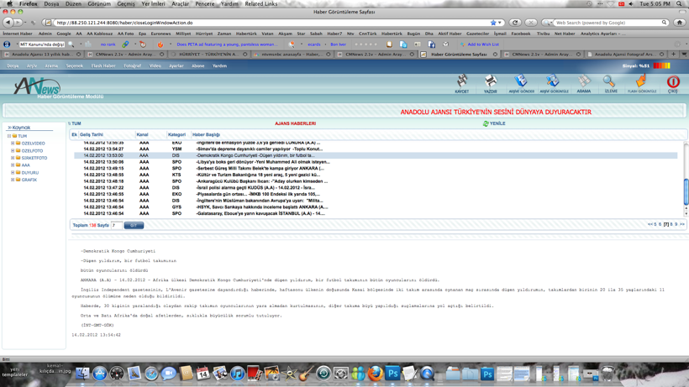
Task: Open Photoshop from the macOS dock
Action: 392,374
